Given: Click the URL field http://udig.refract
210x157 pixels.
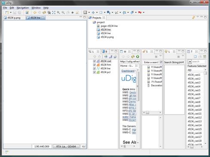Looking at the screenshot, I should [x=130, y=62].
